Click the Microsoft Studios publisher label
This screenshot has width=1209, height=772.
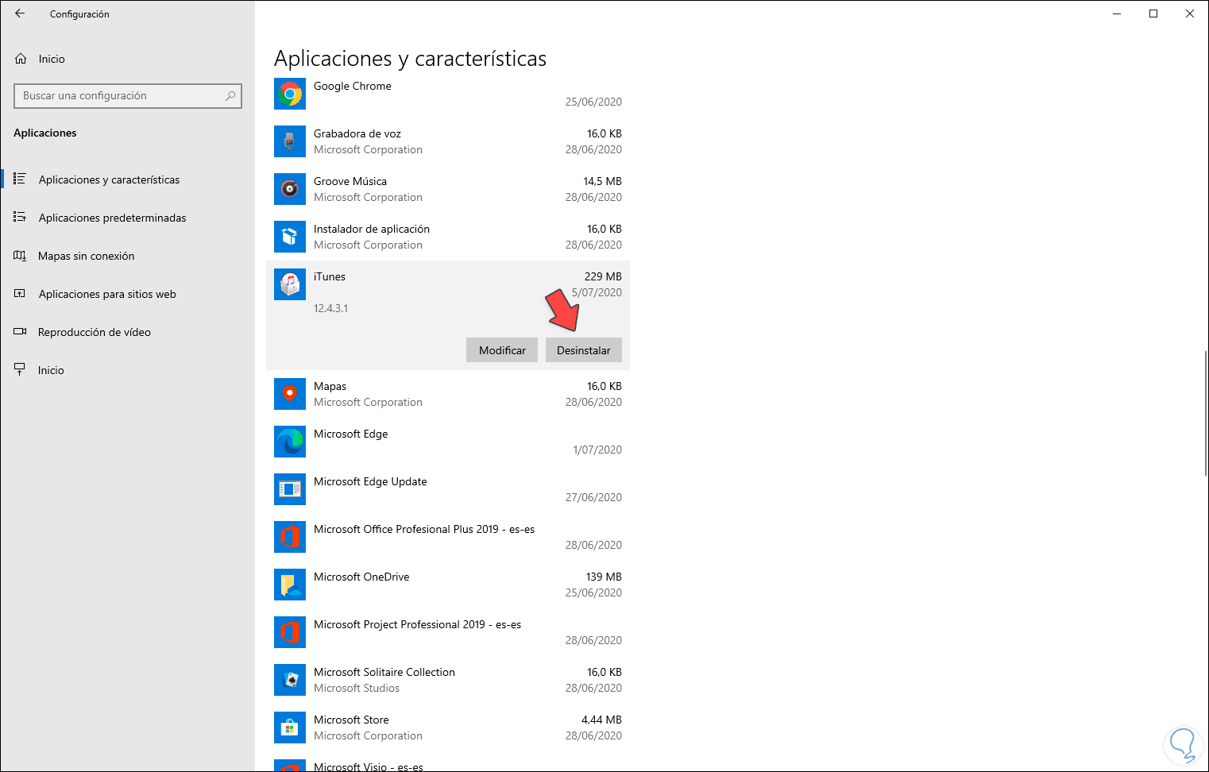coord(357,688)
